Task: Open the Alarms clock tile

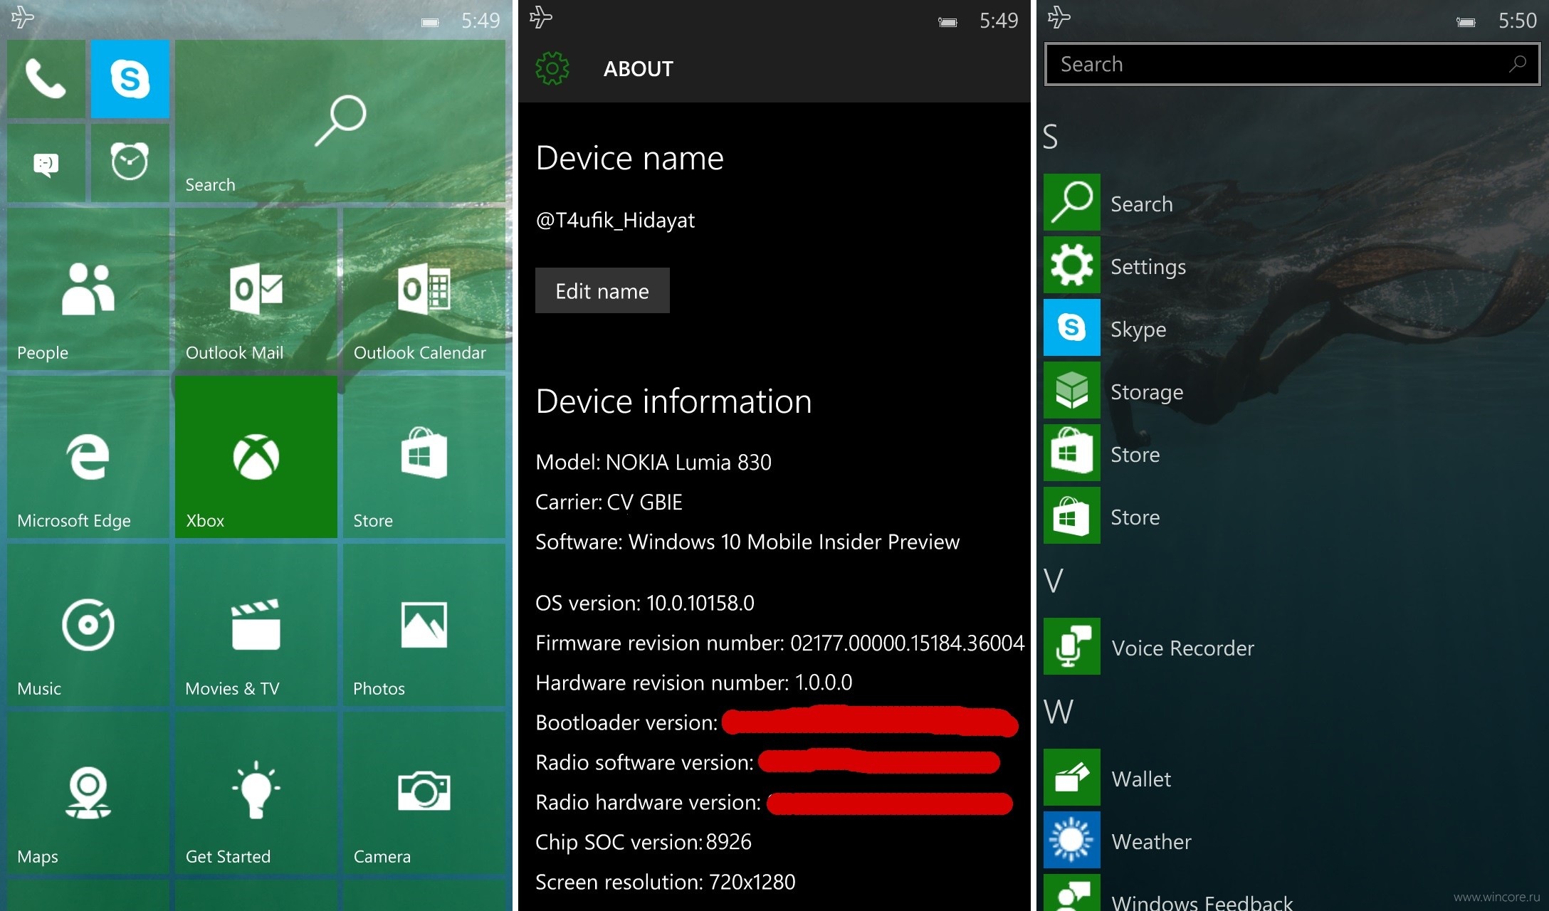Action: (x=130, y=163)
